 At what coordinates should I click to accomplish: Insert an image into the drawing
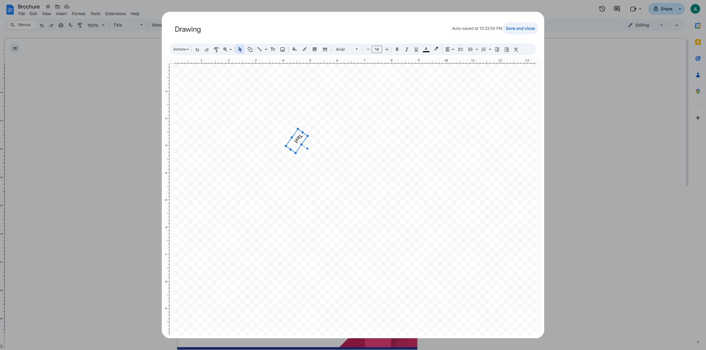pyautogui.click(x=282, y=49)
